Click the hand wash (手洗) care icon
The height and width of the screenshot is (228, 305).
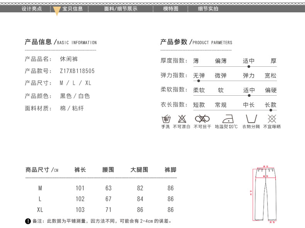pyautogui.click(x=166, y=119)
